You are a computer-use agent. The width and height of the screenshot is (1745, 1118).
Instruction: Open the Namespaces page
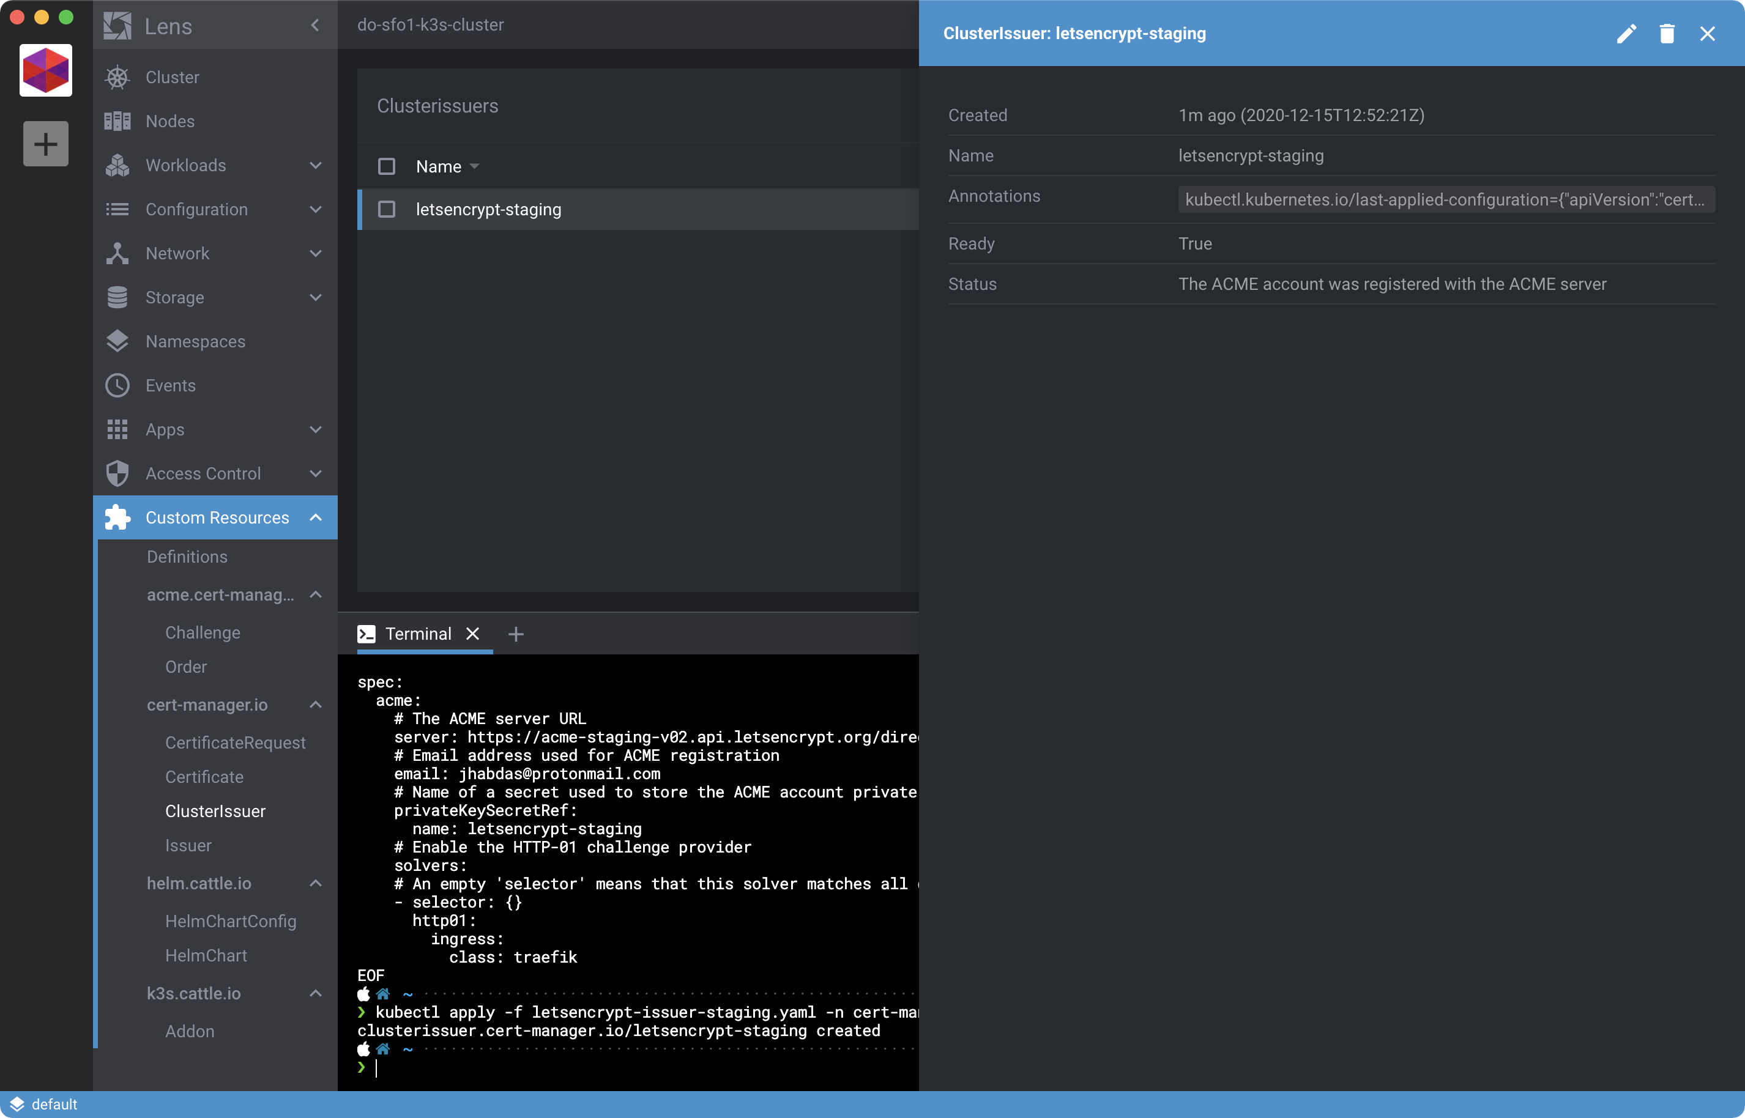[x=195, y=341]
